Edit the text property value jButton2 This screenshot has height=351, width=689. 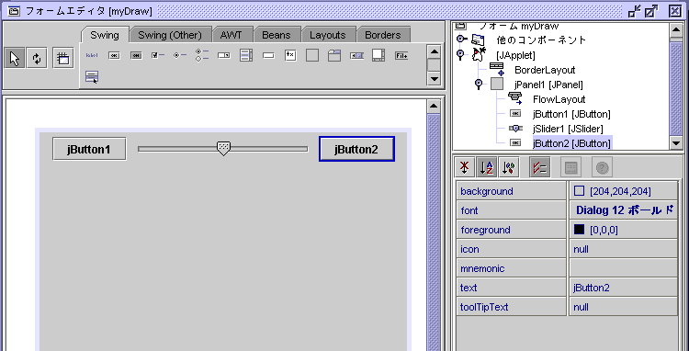coord(623,288)
